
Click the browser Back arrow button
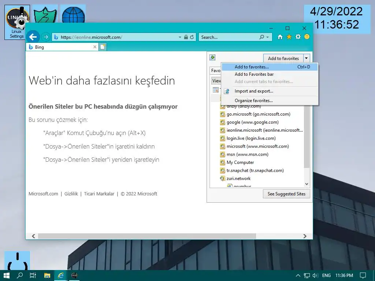pyautogui.click(x=33, y=37)
